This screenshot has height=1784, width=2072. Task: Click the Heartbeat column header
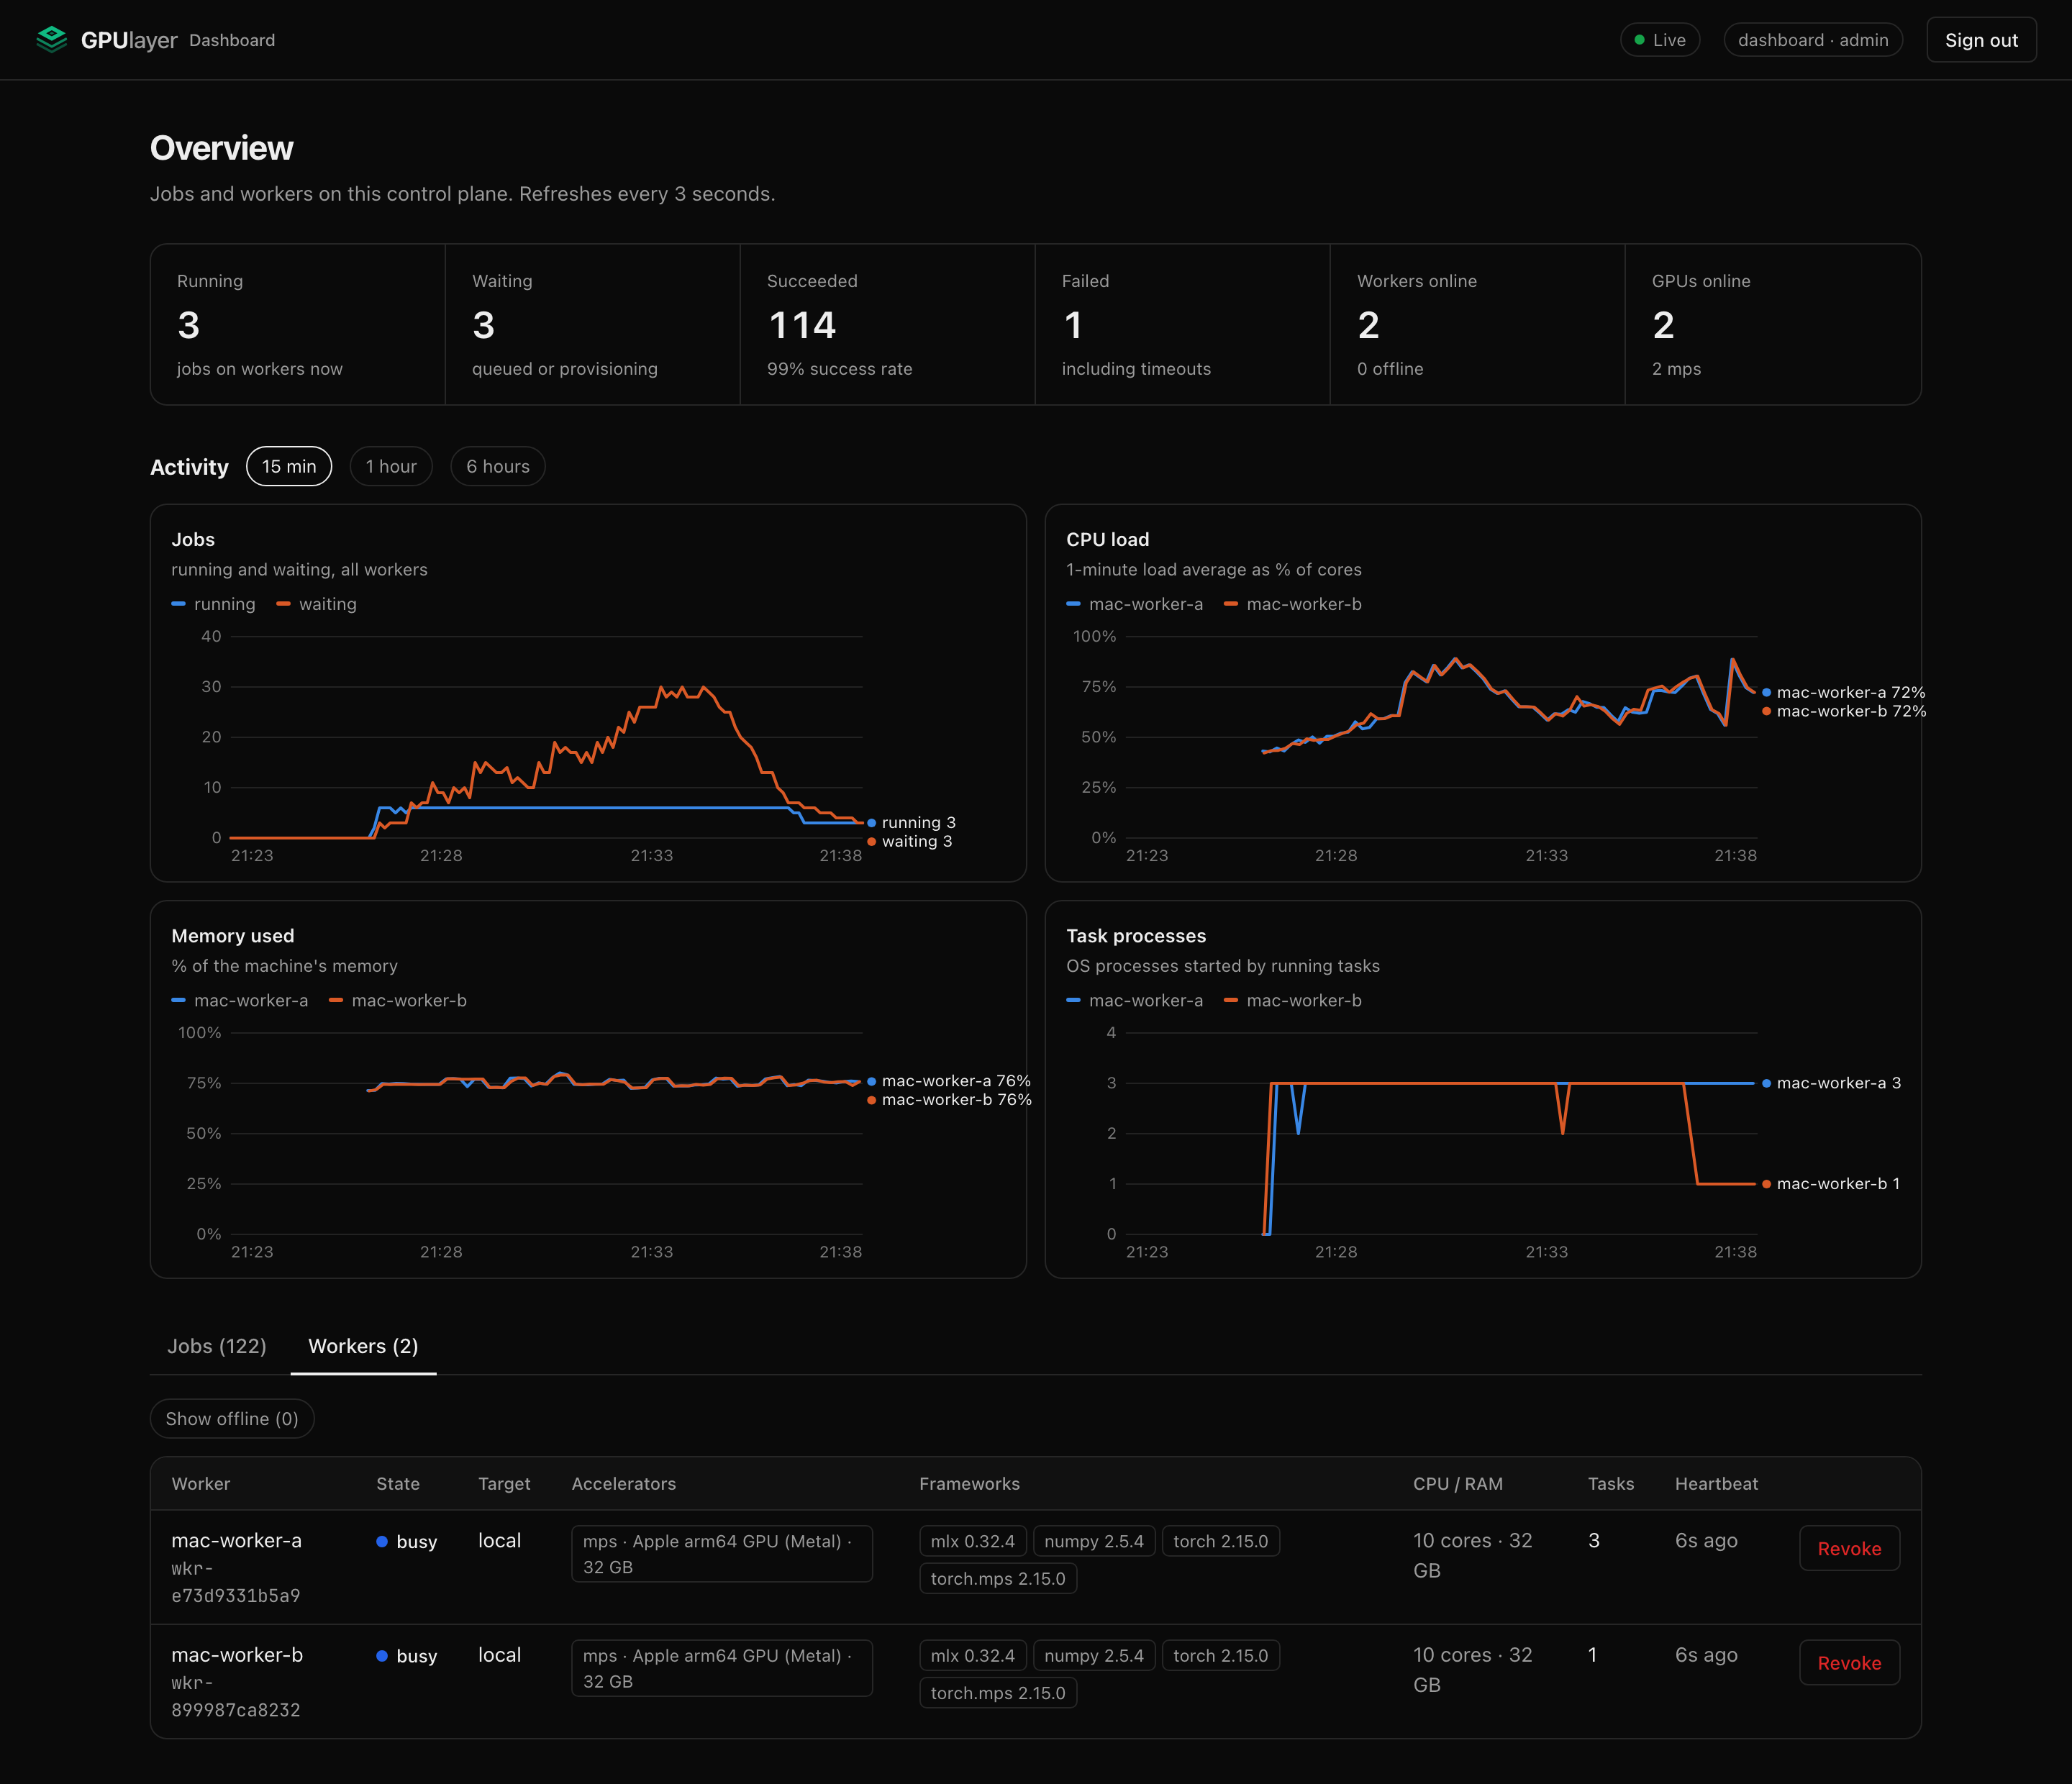click(1716, 1484)
